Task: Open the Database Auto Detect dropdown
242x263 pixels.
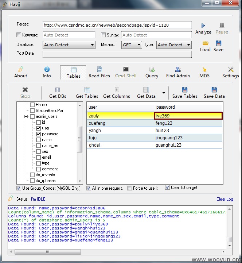Action: [x=69, y=45]
